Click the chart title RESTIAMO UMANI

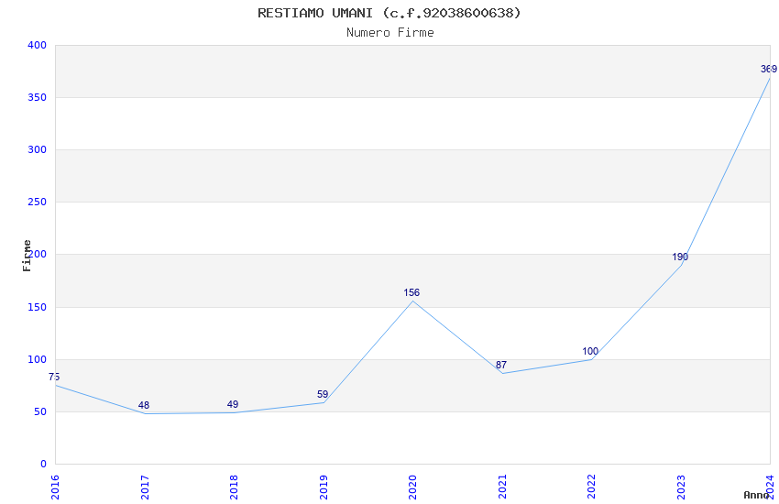(389, 13)
